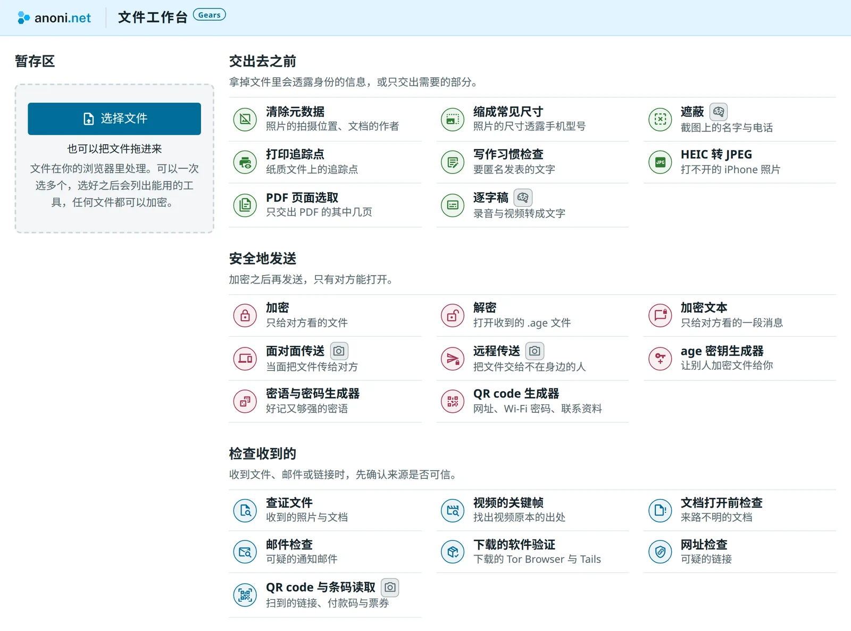Screen dimensions: 851x631
Task: Open the anoni.net home logo
Action: point(54,18)
